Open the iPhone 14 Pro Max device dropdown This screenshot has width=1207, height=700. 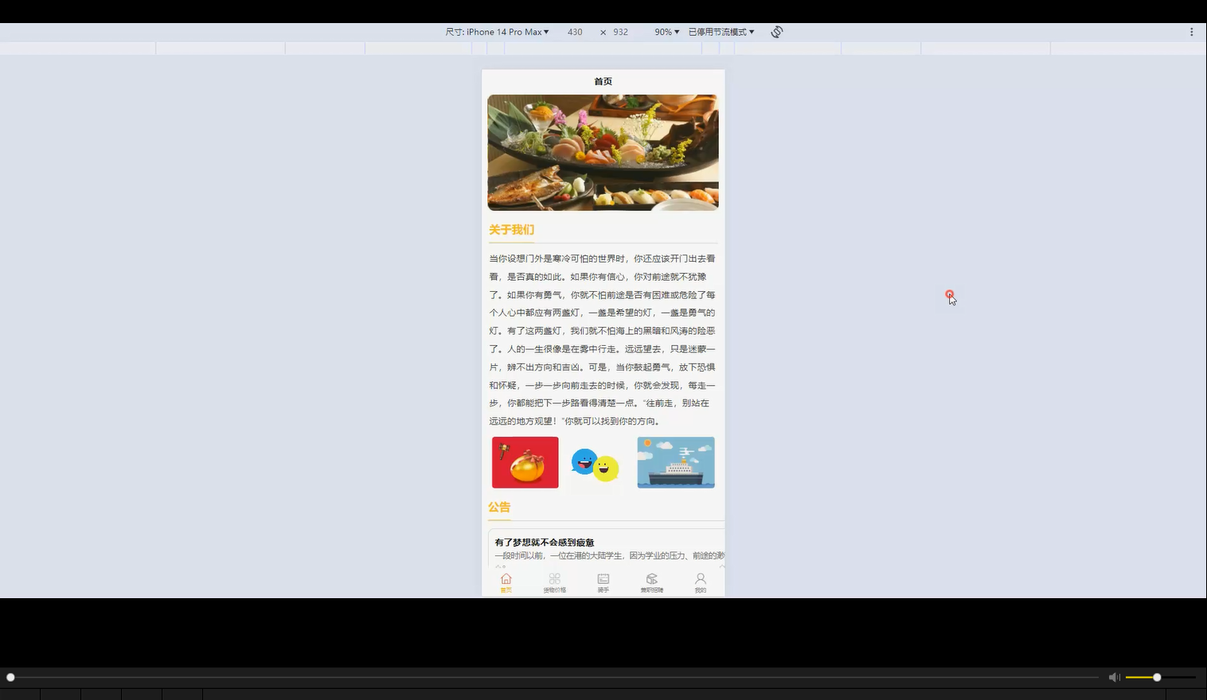point(498,32)
